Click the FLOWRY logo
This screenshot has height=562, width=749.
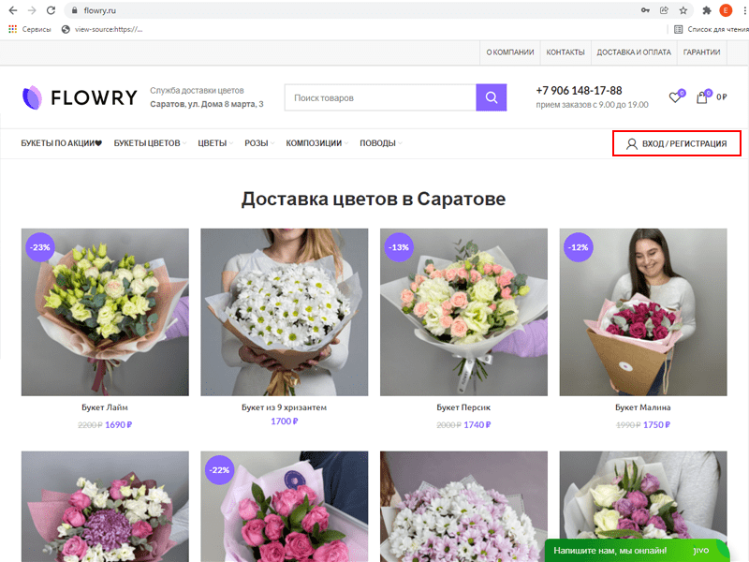click(80, 97)
